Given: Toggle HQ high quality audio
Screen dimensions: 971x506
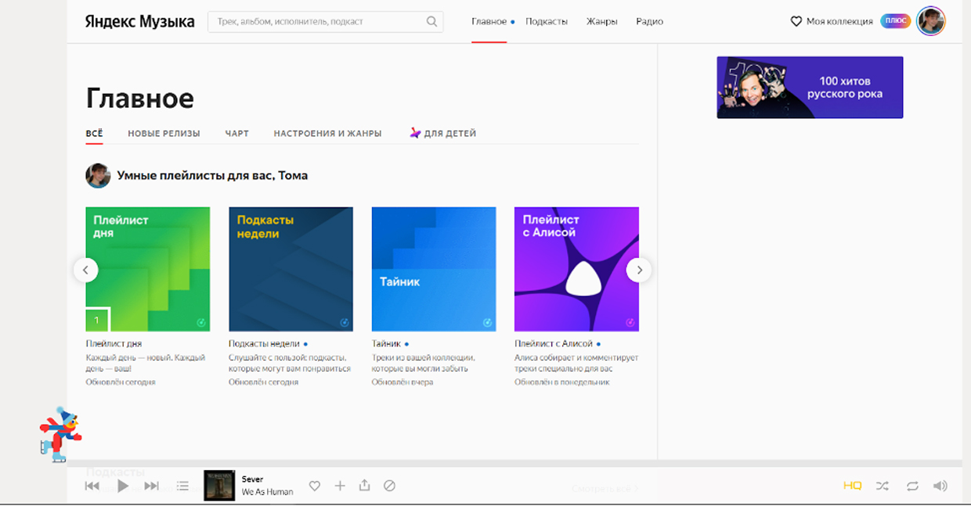Looking at the screenshot, I should pos(852,486).
